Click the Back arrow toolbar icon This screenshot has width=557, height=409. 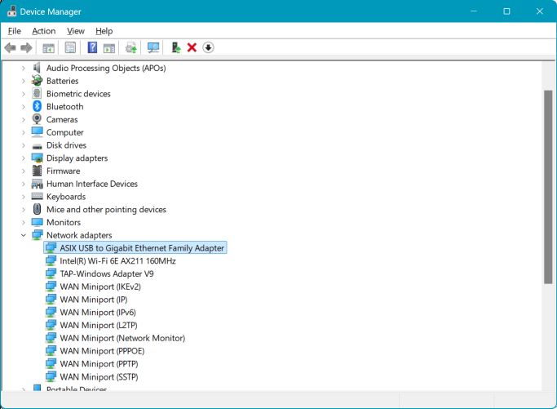[x=11, y=47]
